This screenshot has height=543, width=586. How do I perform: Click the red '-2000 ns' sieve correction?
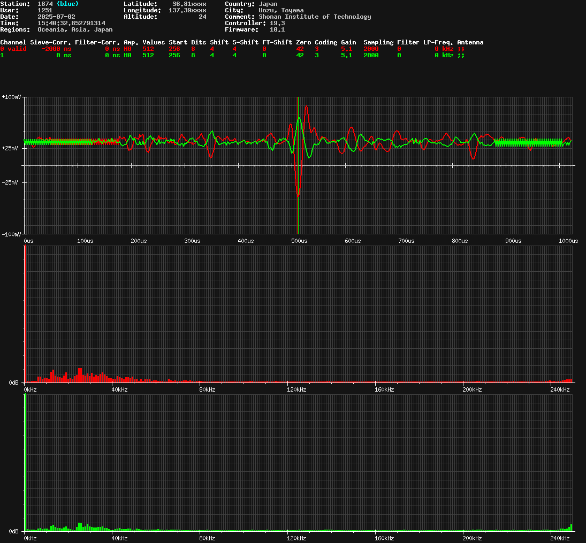(56, 49)
